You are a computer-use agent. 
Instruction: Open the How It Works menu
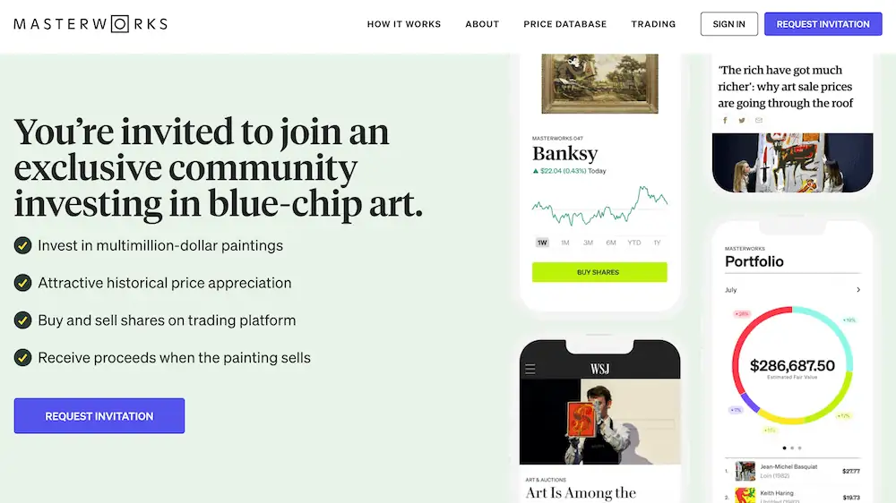click(x=404, y=24)
